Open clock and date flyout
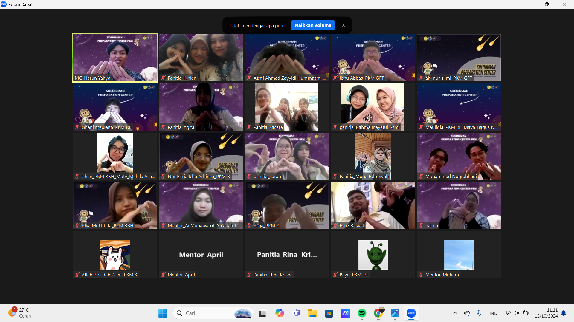Screen dimensions: 574x322 click(x=546, y=313)
